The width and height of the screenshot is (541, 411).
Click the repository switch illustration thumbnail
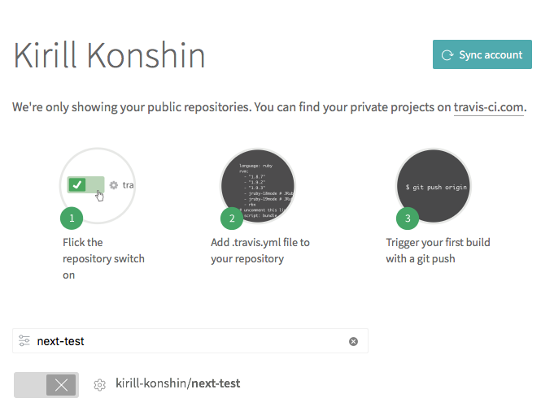pos(97,185)
